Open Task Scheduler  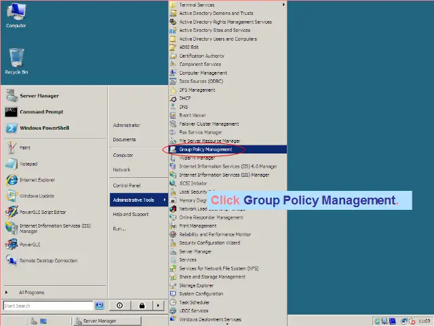click(x=228, y=302)
